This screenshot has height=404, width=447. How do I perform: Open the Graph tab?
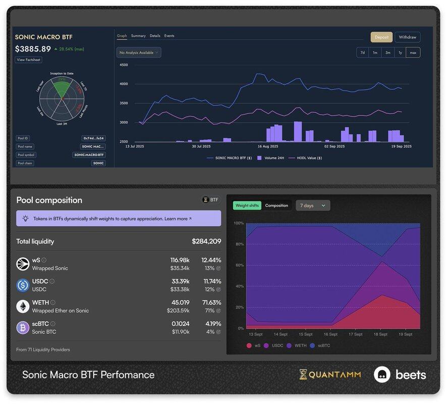click(x=122, y=36)
